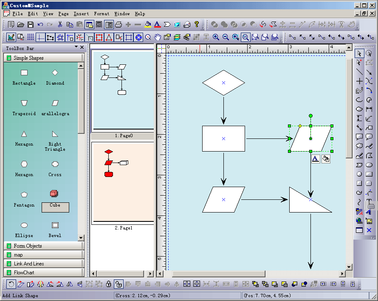This screenshot has height=301, width=378.
Task: Click the Save floppy disk icon
Action: [31, 25]
